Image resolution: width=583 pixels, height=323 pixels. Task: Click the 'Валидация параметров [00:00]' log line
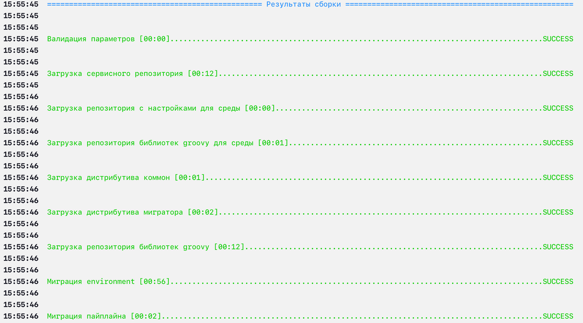pyautogui.click(x=108, y=39)
